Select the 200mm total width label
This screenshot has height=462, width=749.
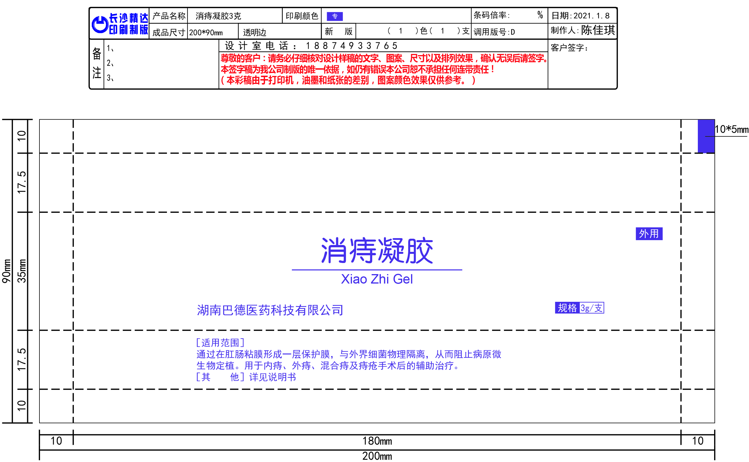coord(377,456)
